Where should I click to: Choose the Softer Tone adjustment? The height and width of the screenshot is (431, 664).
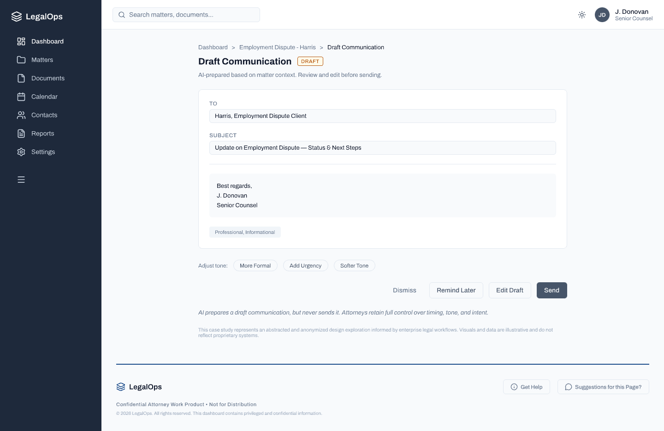point(354,265)
